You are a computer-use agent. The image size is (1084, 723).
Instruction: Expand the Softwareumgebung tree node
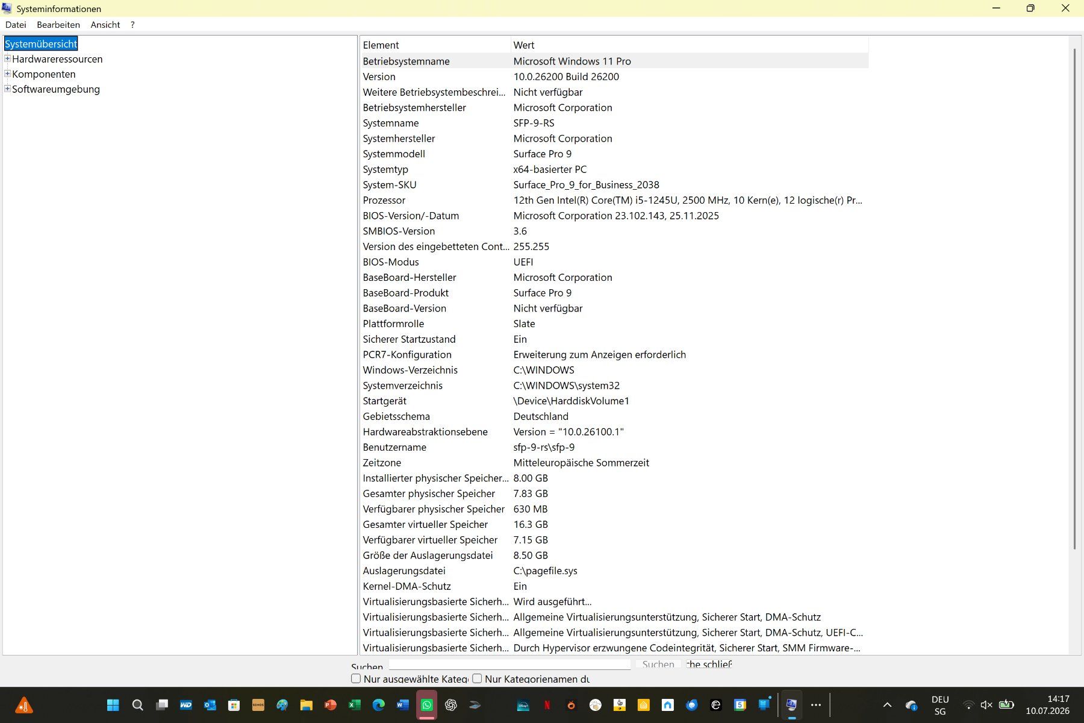coord(7,89)
